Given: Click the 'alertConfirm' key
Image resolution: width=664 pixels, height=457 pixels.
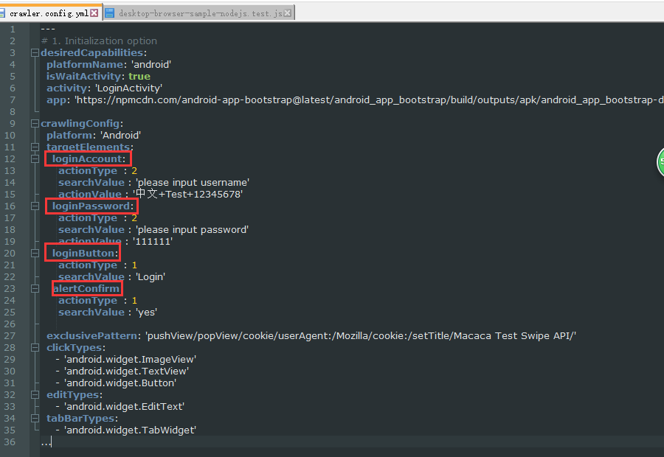Looking at the screenshot, I should point(86,289).
